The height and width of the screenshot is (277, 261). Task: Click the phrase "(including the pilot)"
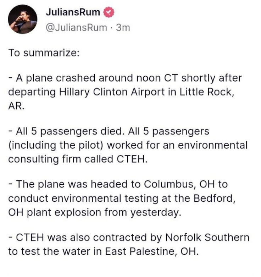pos(56,145)
